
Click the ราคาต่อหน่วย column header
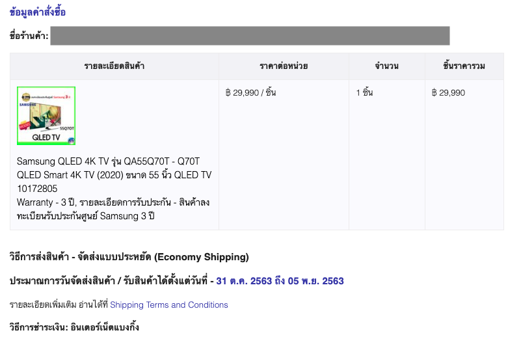pyautogui.click(x=284, y=66)
